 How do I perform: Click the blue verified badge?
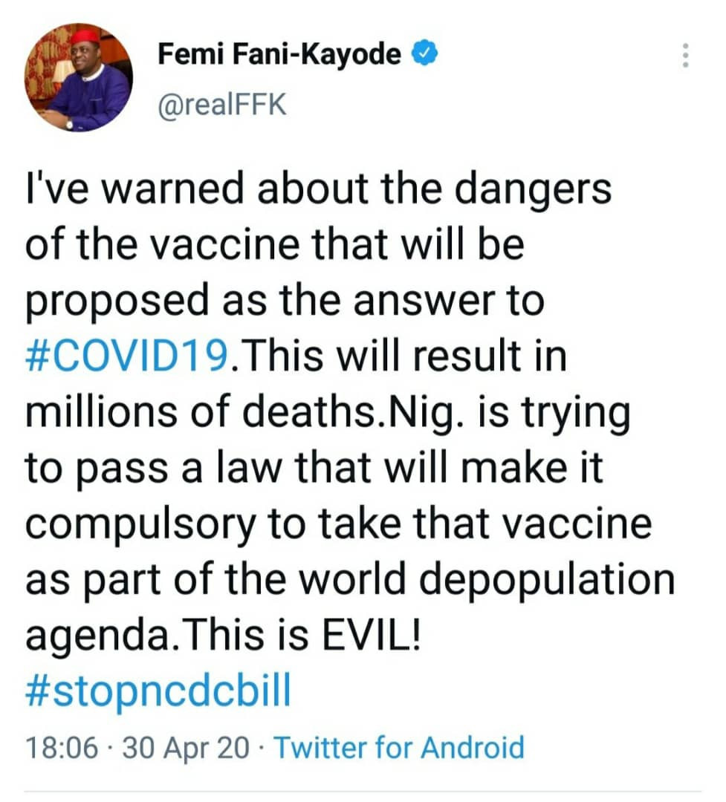pos(425,54)
